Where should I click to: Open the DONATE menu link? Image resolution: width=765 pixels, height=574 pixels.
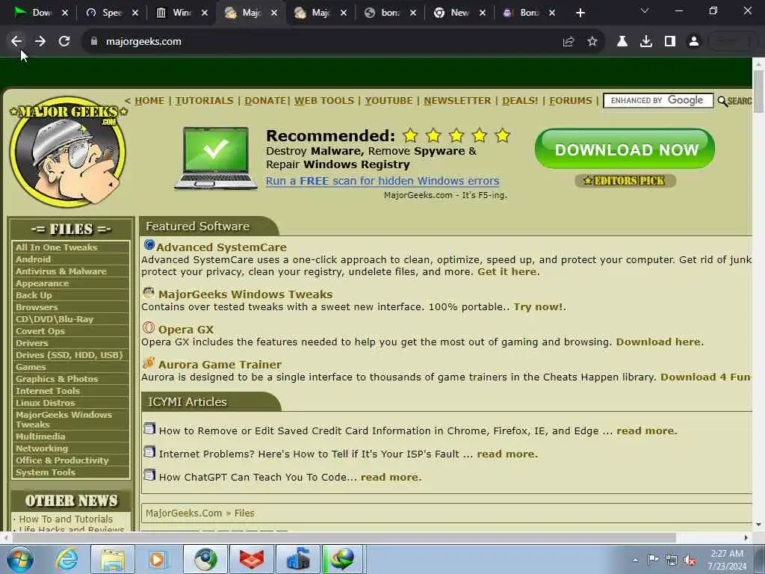(265, 101)
